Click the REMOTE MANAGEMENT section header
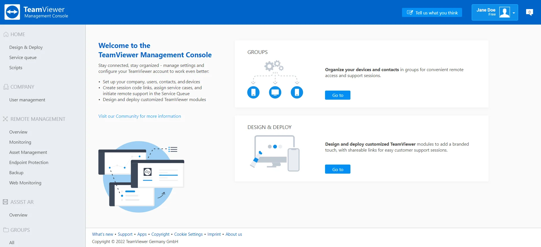 [38, 119]
